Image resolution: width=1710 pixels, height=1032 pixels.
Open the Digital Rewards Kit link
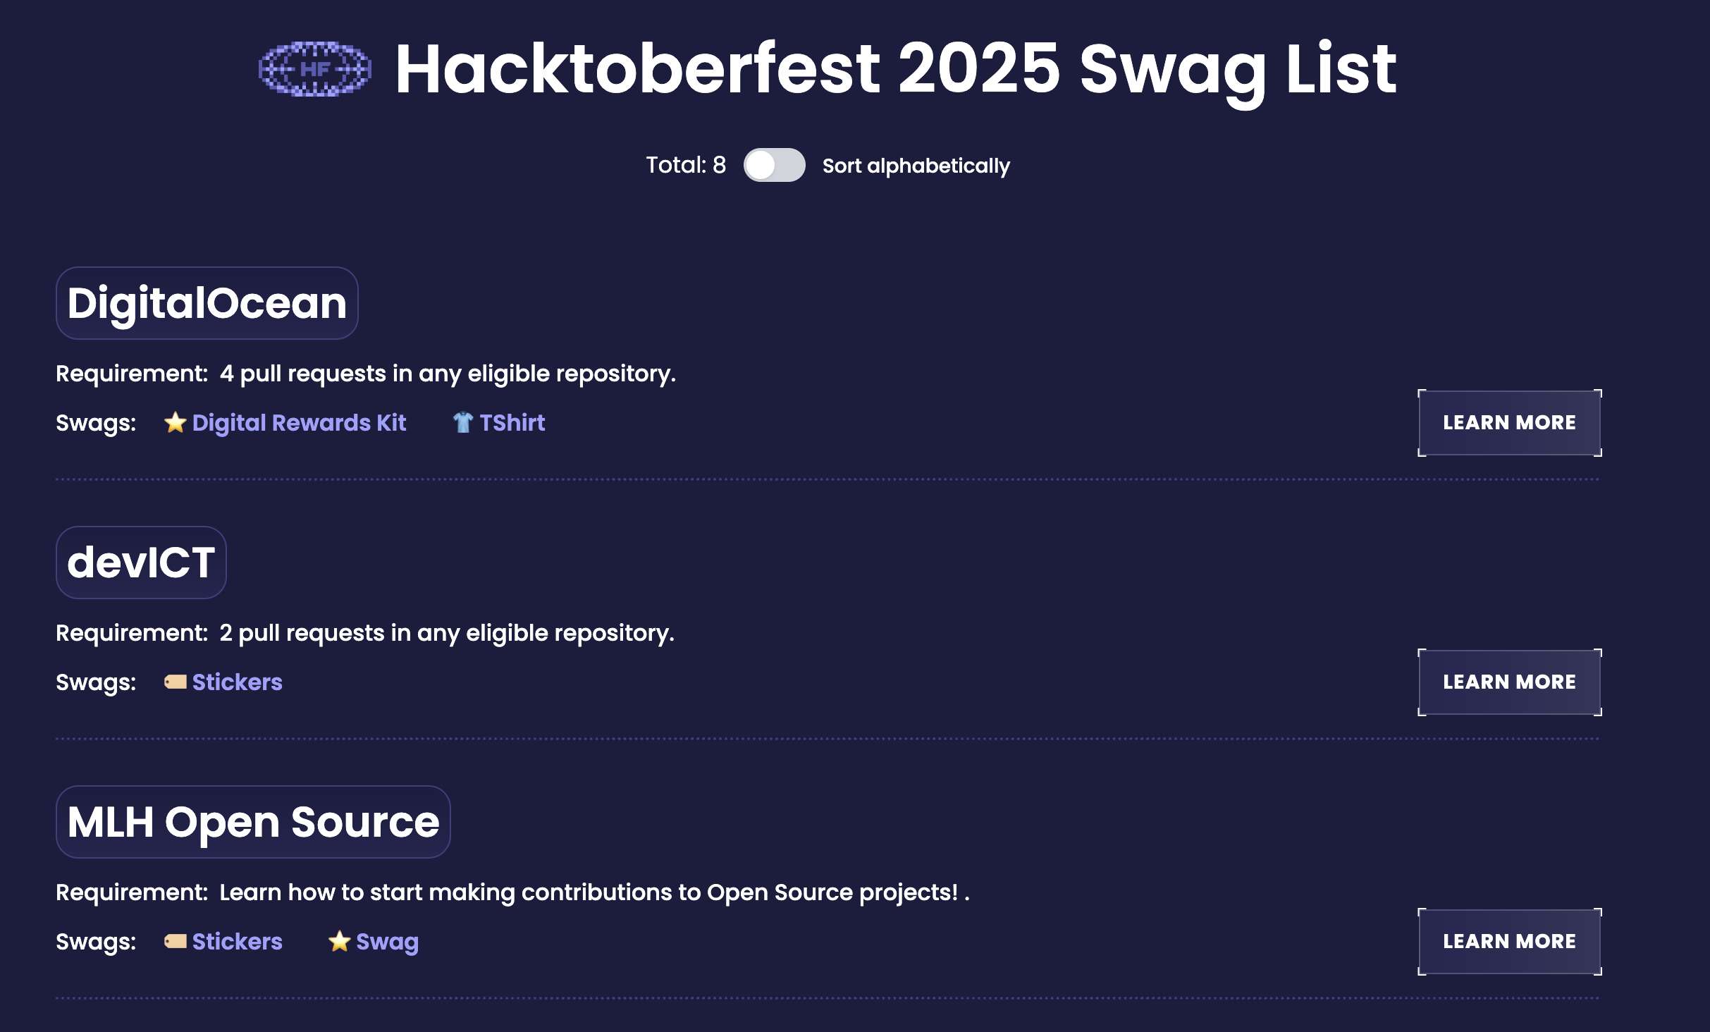pos(299,423)
